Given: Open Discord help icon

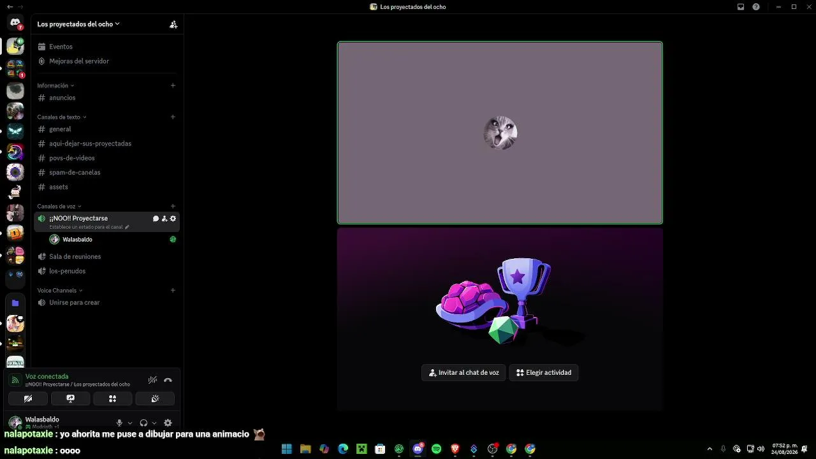Looking at the screenshot, I should point(756,7).
